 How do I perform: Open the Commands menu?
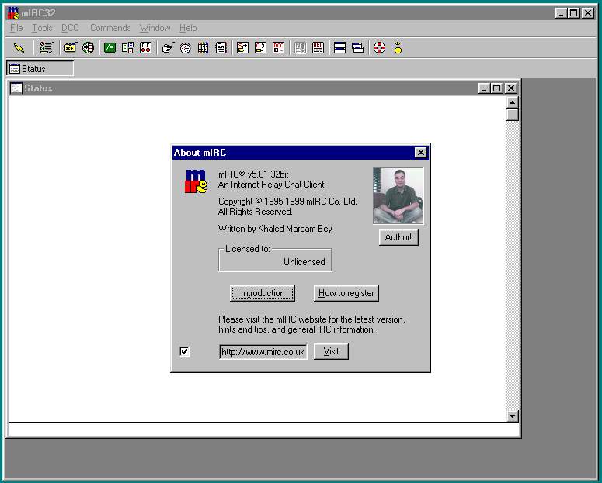pos(110,28)
